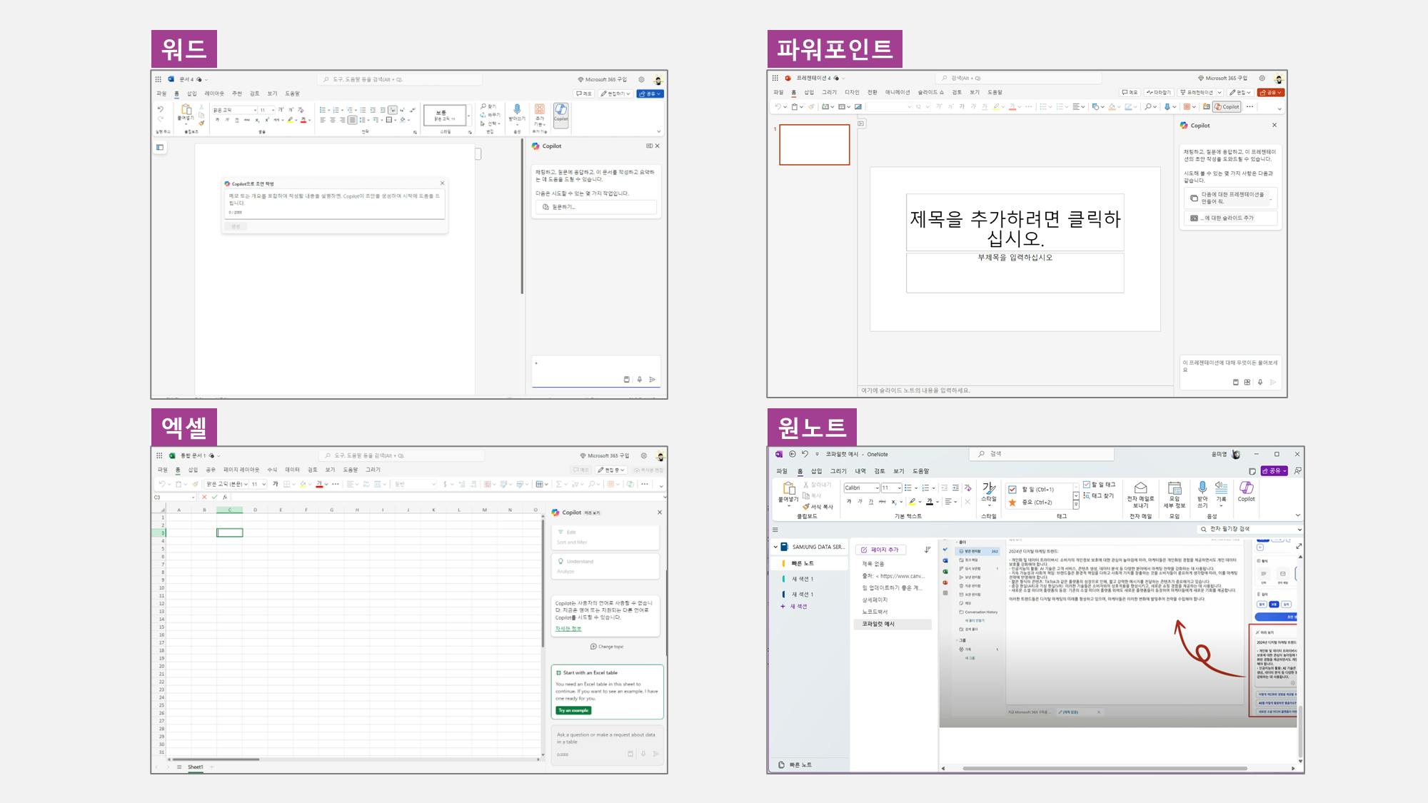Open the '레이아웃' tab in Word
This screenshot has height=803, width=1428.
[214, 94]
